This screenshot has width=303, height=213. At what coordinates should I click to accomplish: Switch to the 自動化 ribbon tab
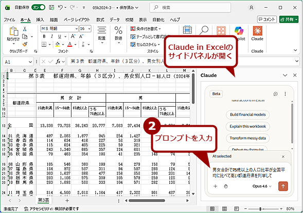coord(158,20)
